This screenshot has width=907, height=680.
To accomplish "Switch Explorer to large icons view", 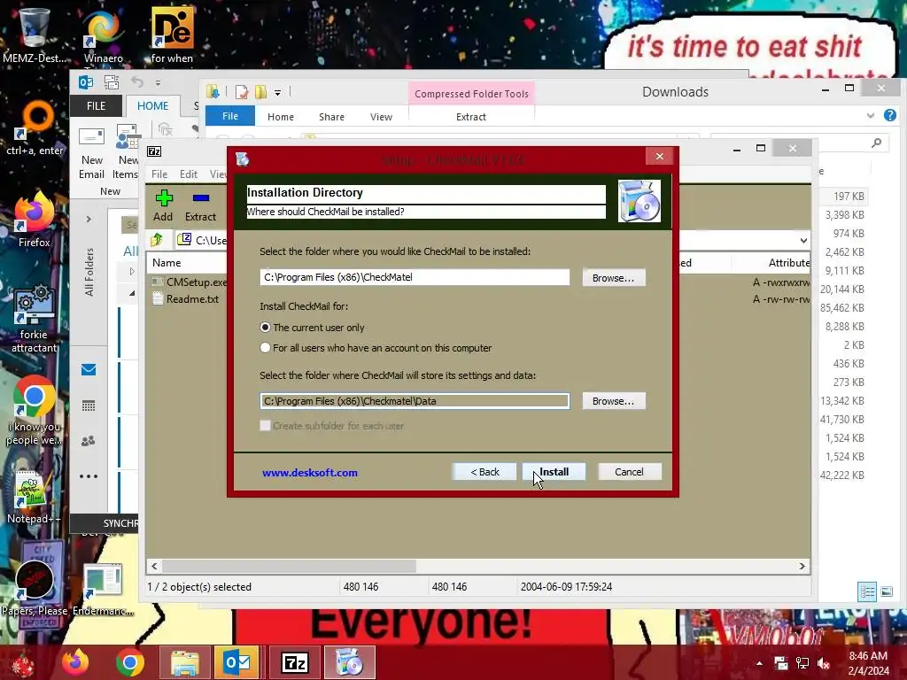I will [x=886, y=591].
